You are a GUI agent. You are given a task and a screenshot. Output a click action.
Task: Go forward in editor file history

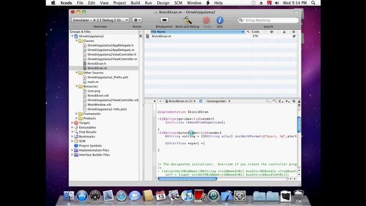tap(161, 101)
